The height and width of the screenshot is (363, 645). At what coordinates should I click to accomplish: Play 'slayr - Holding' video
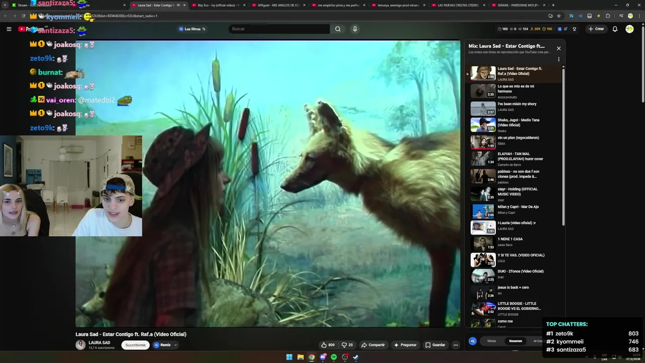pos(515,194)
